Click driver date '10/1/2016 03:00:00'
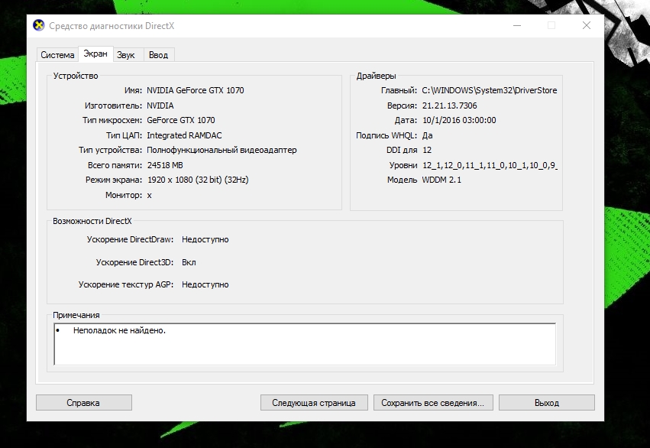Screen dimensions: 650x448 click(x=459, y=120)
